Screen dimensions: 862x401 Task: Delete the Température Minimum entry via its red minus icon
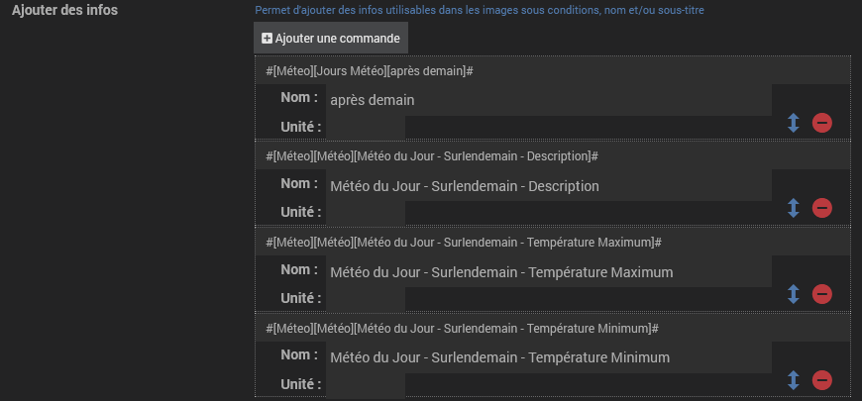click(821, 380)
